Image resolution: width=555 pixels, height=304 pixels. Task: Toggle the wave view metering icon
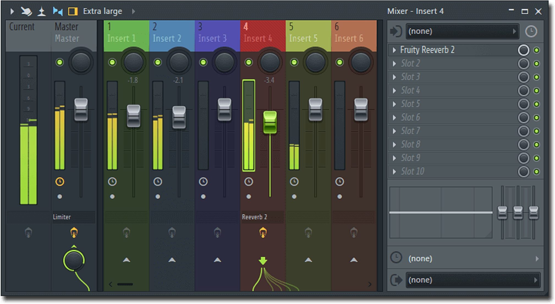58,11
